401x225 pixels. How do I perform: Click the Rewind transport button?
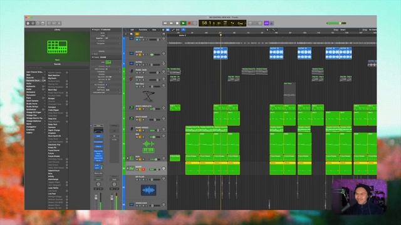(x=165, y=23)
